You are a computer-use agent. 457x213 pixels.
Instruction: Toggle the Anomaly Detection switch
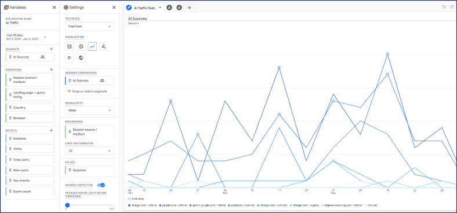click(x=101, y=185)
